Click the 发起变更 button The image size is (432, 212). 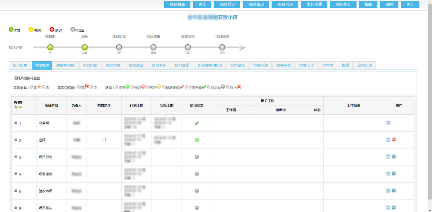coord(314,5)
